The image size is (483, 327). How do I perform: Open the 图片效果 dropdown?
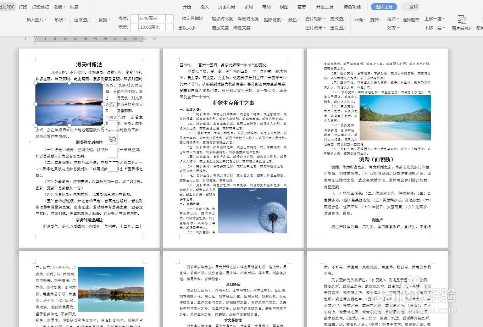[315, 28]
